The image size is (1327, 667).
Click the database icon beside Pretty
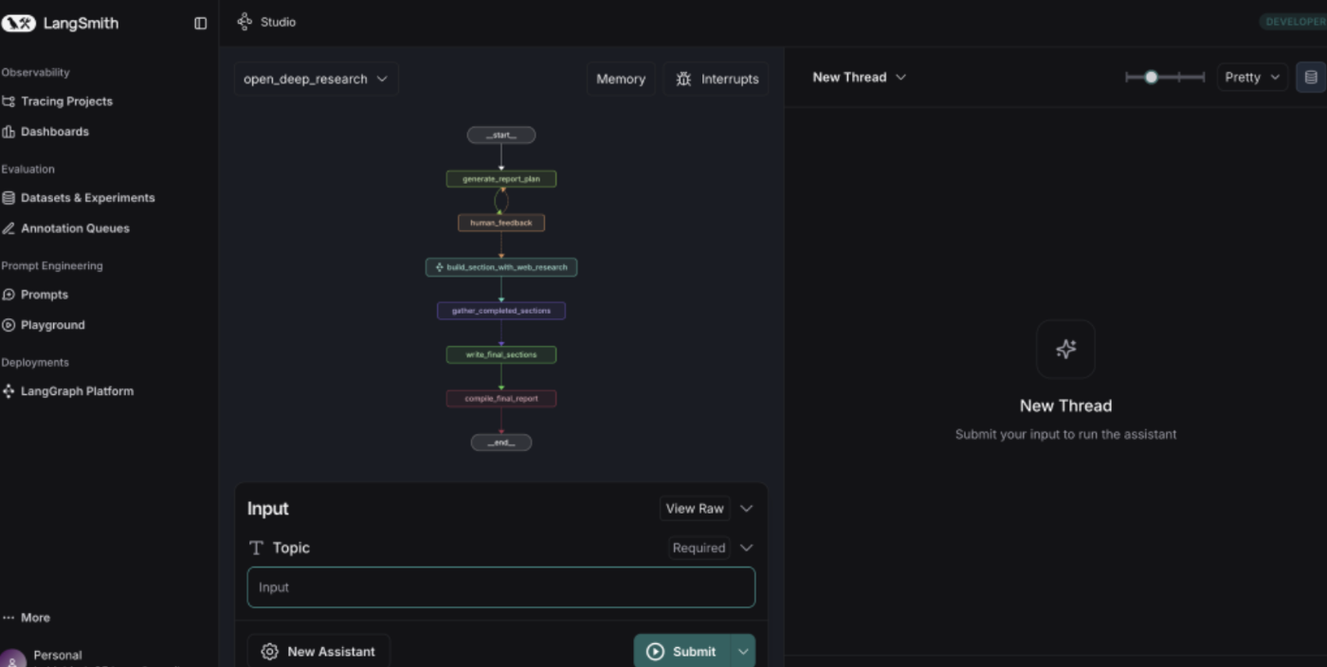point(1311,78)
